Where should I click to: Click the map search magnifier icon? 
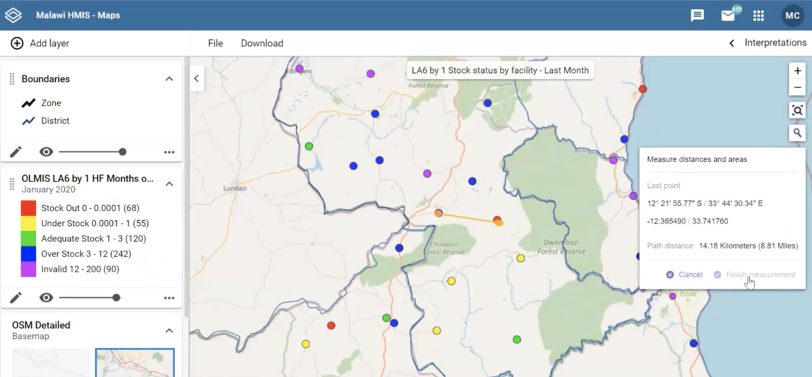pos(797,133)
